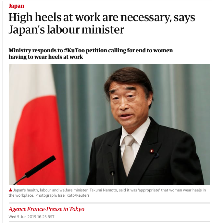Click the Issei Kato/Reuters photo credit
212x223 pixels.
[x=74, y=195]
